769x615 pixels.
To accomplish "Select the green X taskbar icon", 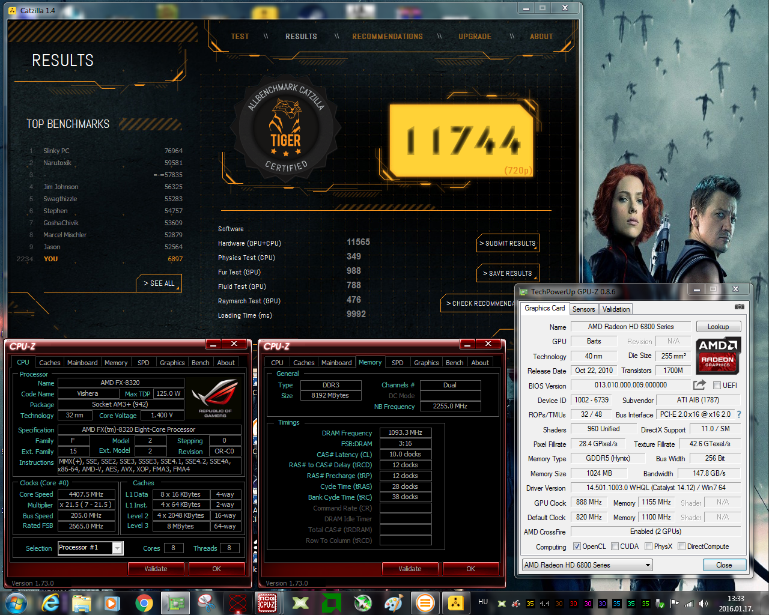I will pos(300,602).
